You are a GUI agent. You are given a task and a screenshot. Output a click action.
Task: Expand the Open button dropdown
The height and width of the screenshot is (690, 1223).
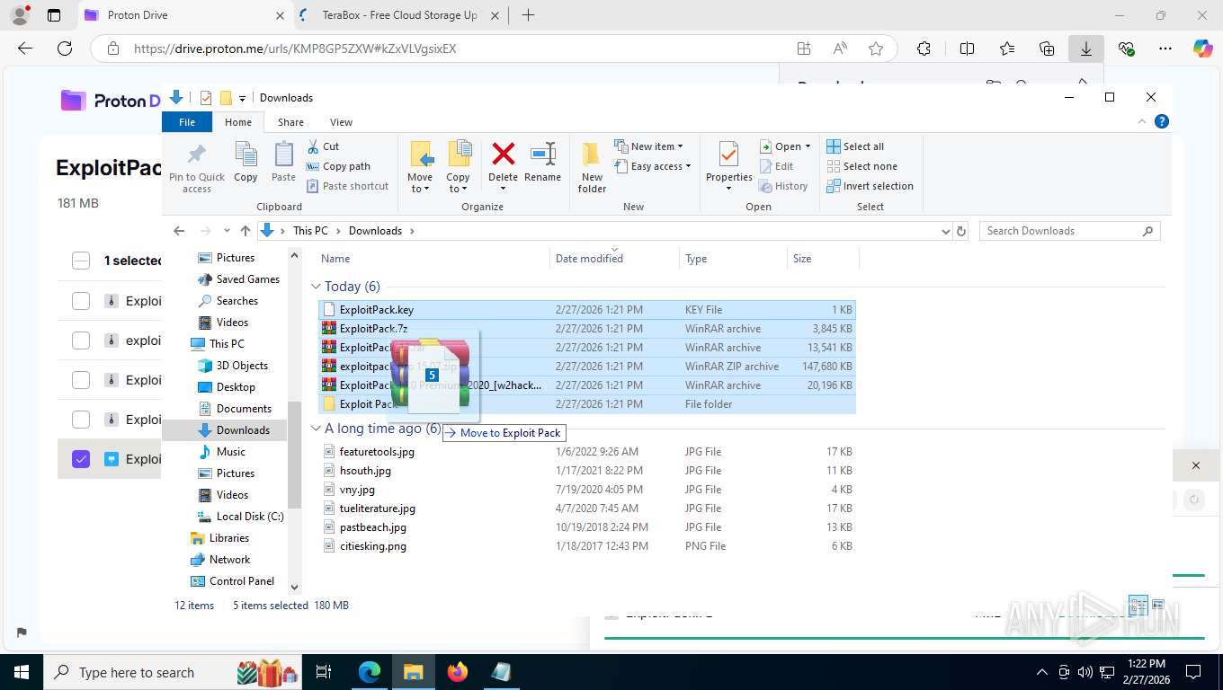(808, 146)
